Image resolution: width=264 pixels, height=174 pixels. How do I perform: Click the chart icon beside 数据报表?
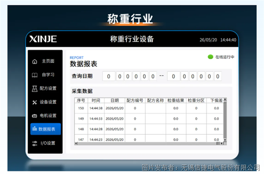pyautogui.click(x=34, y=129)
